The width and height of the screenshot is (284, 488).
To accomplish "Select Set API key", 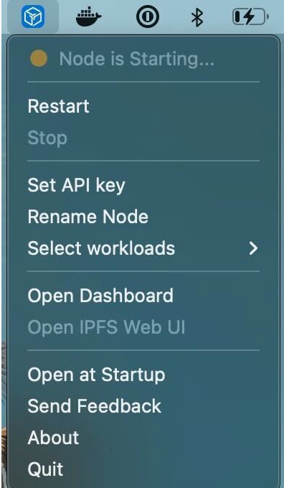I will [143, 185].
